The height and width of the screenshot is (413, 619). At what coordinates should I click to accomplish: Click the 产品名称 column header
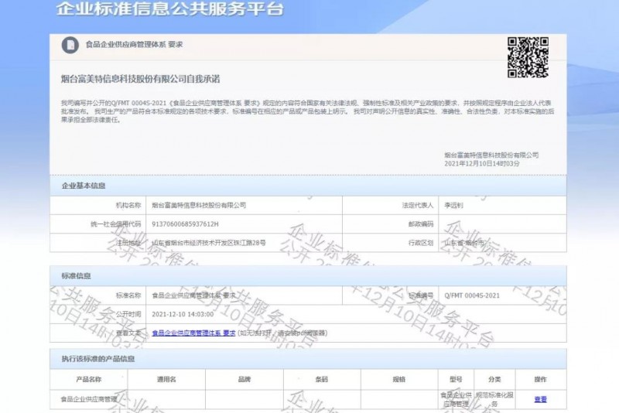89,380
